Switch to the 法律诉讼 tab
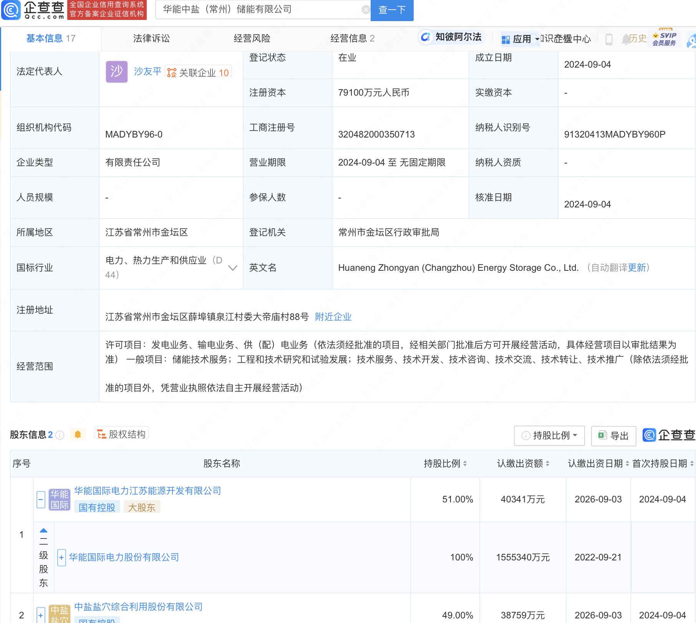Viewport: 696px width, 623px height. (151, 38)
